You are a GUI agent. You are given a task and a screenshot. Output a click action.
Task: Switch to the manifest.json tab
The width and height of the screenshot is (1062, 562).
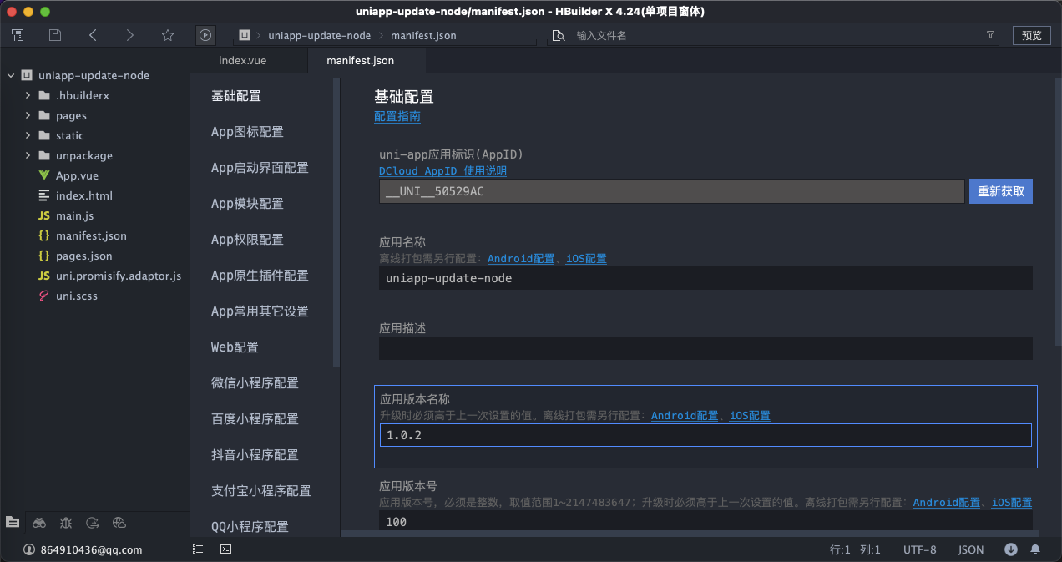360,60
